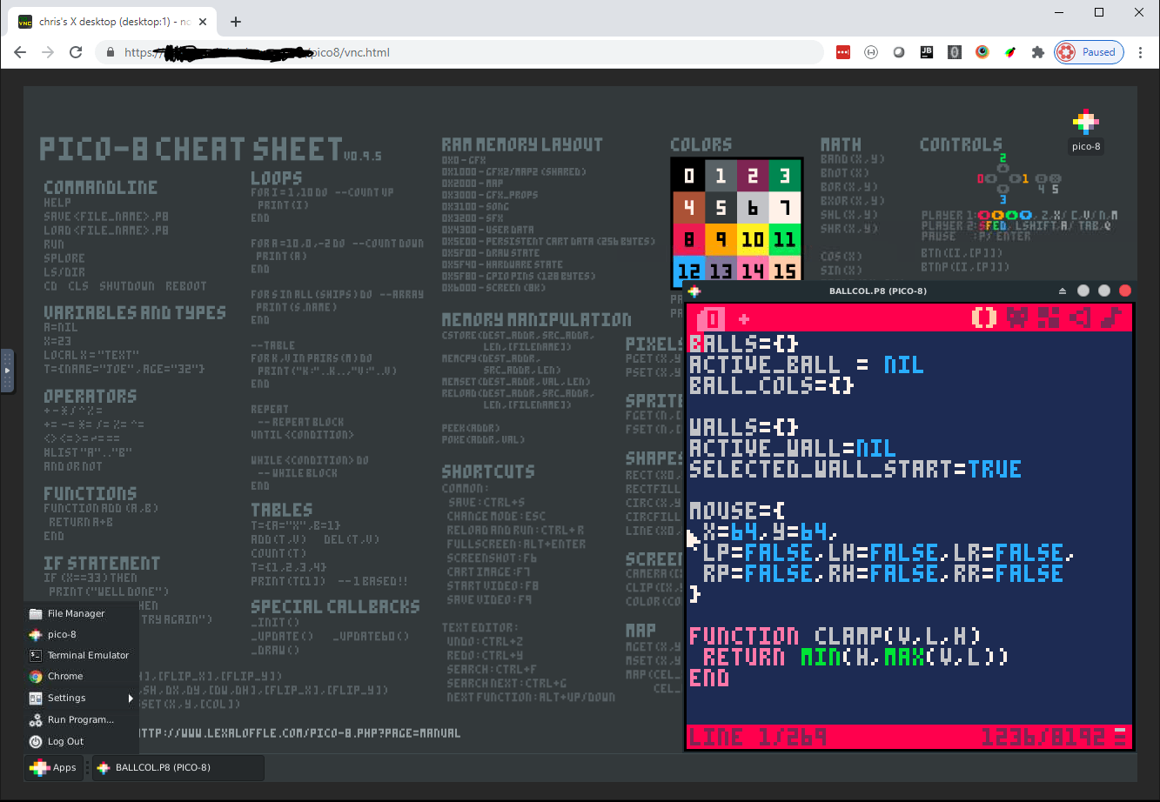
Task: Click the lines icon at bottom right of editor
Action: click(x=1120, y=735)
